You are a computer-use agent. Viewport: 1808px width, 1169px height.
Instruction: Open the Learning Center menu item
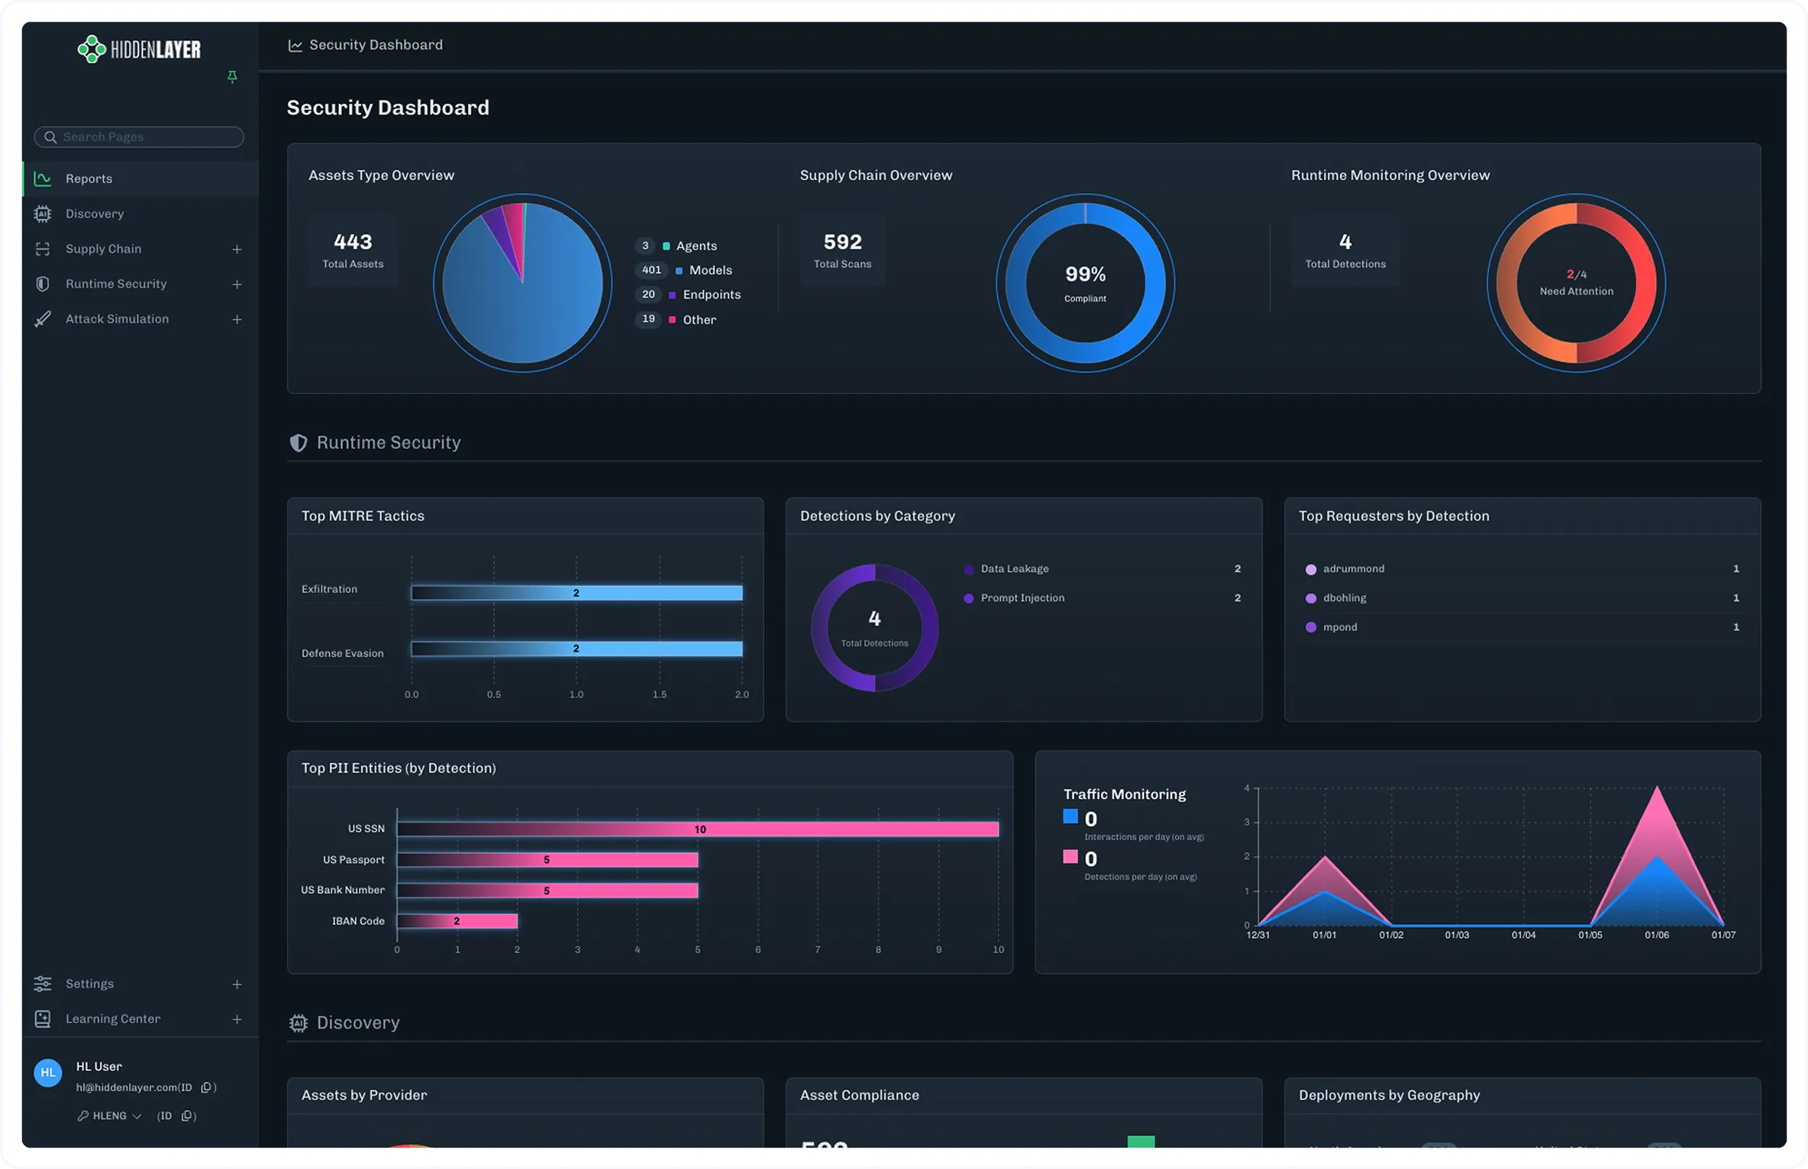point(112,1019)
